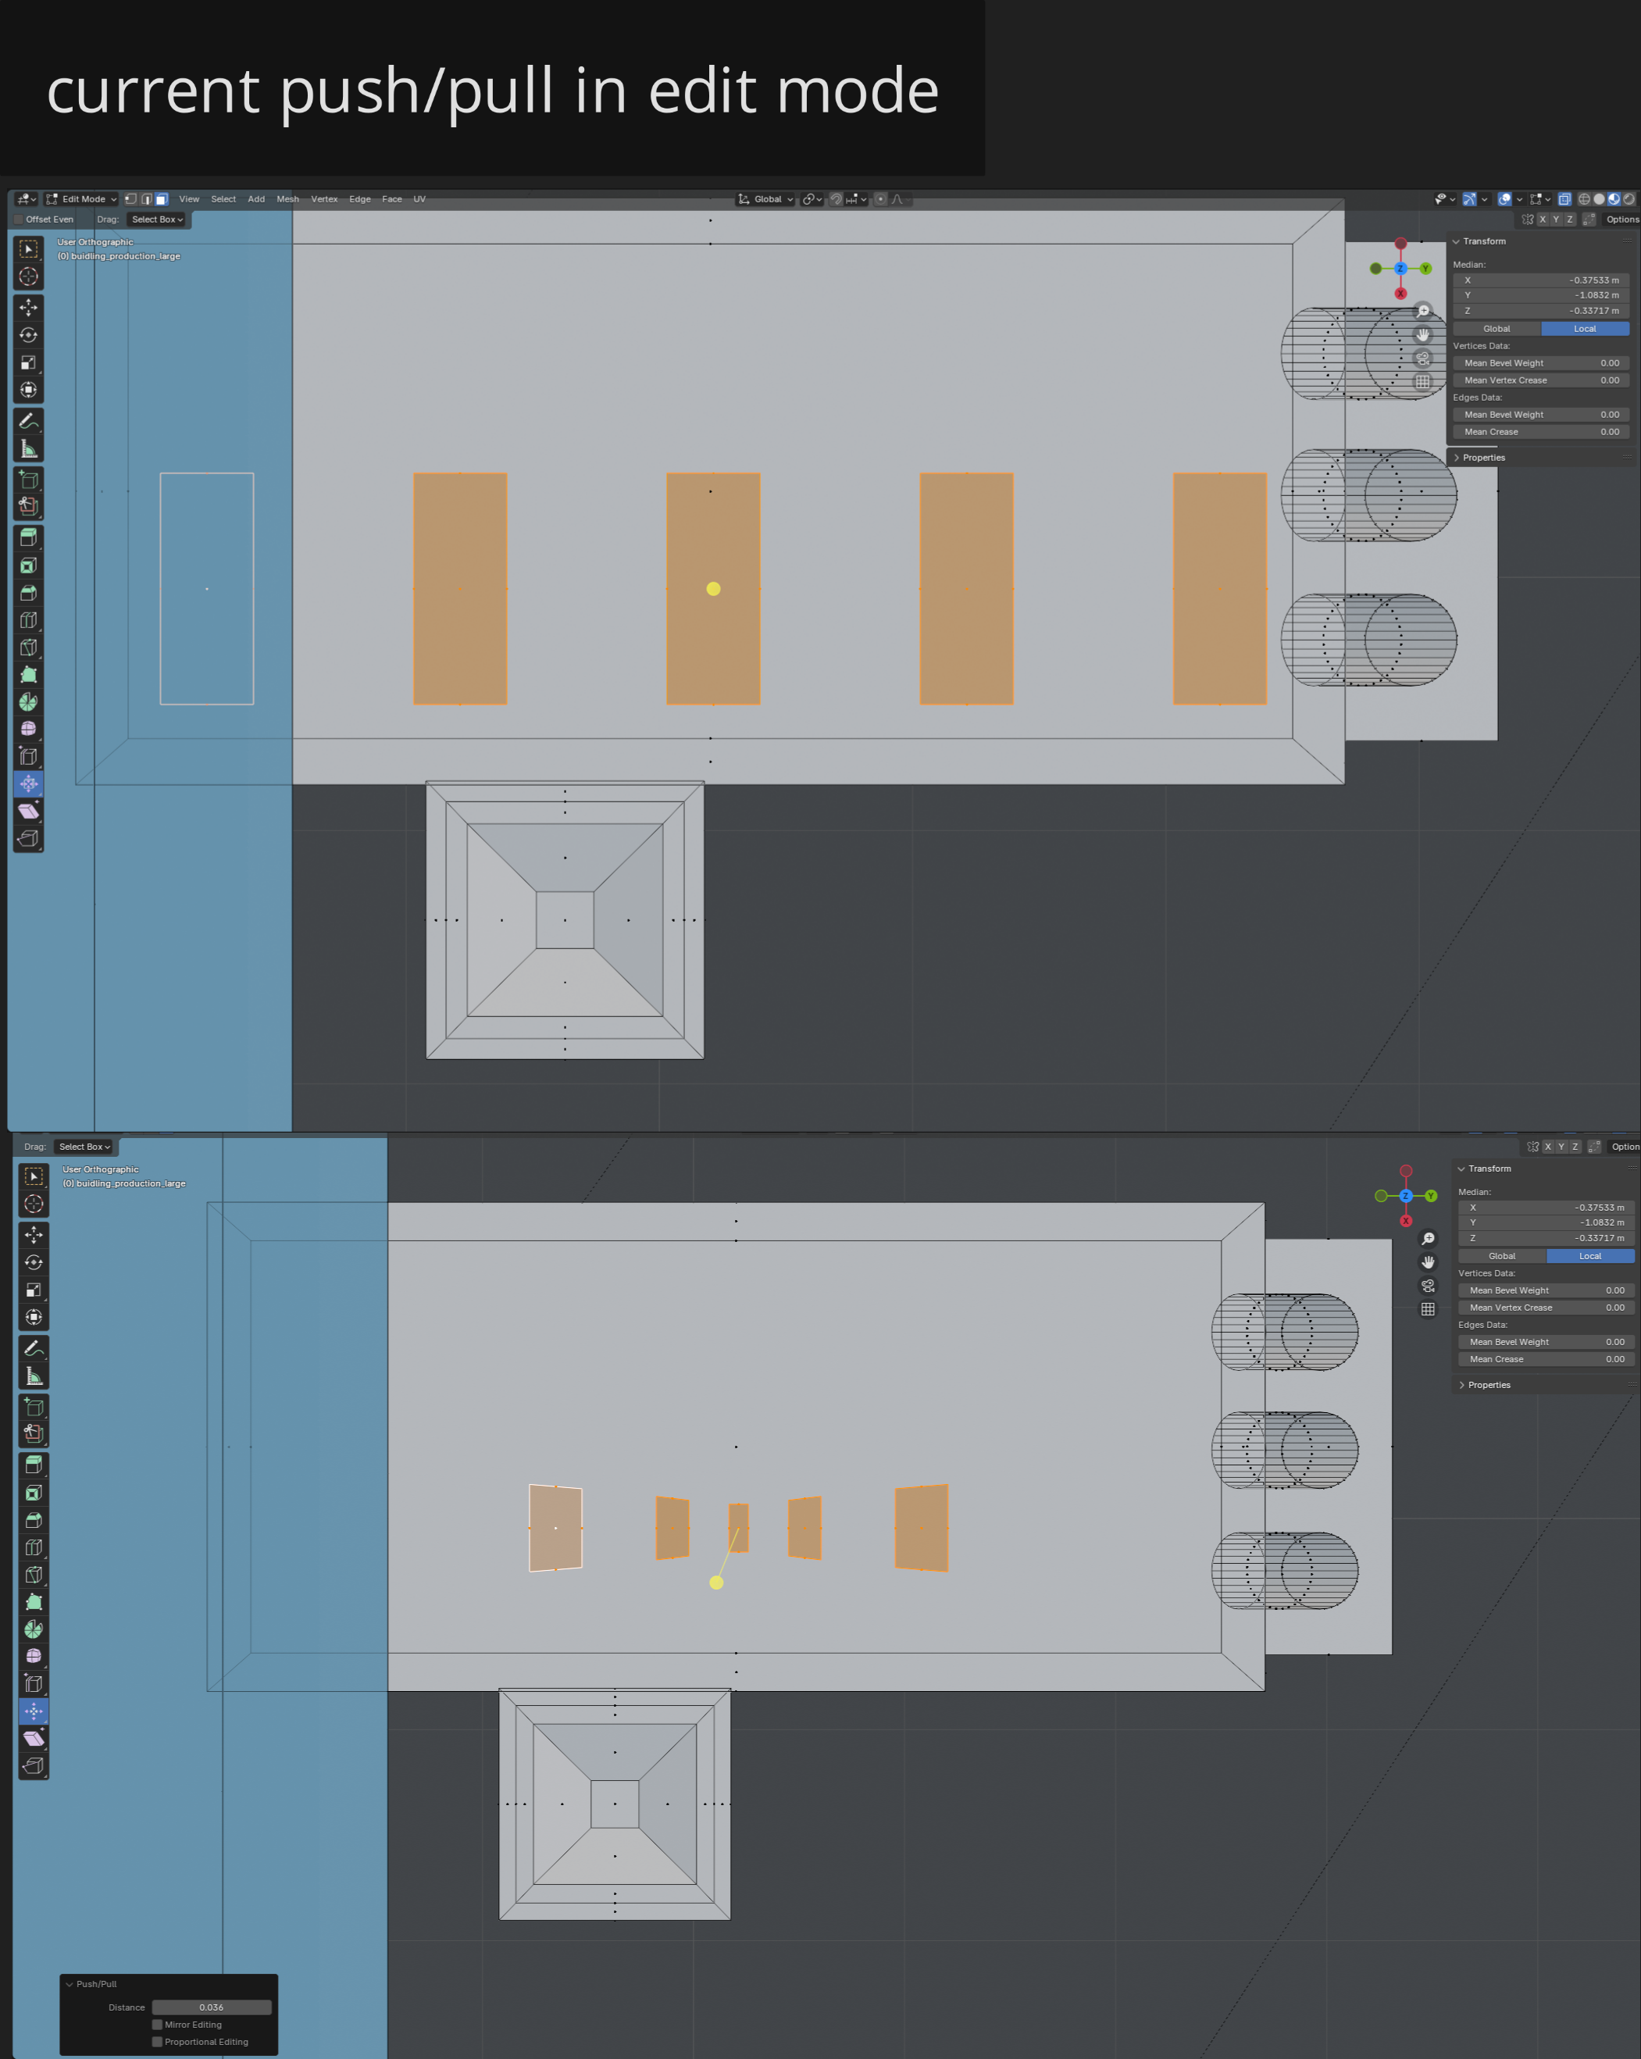Collapse the Push/Pull operator panel
The height and width of the screenshot is (2059, 1641).
pyautogui.click(x=70, y=1983)
